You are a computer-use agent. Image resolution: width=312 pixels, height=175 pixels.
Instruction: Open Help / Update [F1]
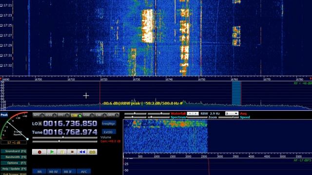14,169
